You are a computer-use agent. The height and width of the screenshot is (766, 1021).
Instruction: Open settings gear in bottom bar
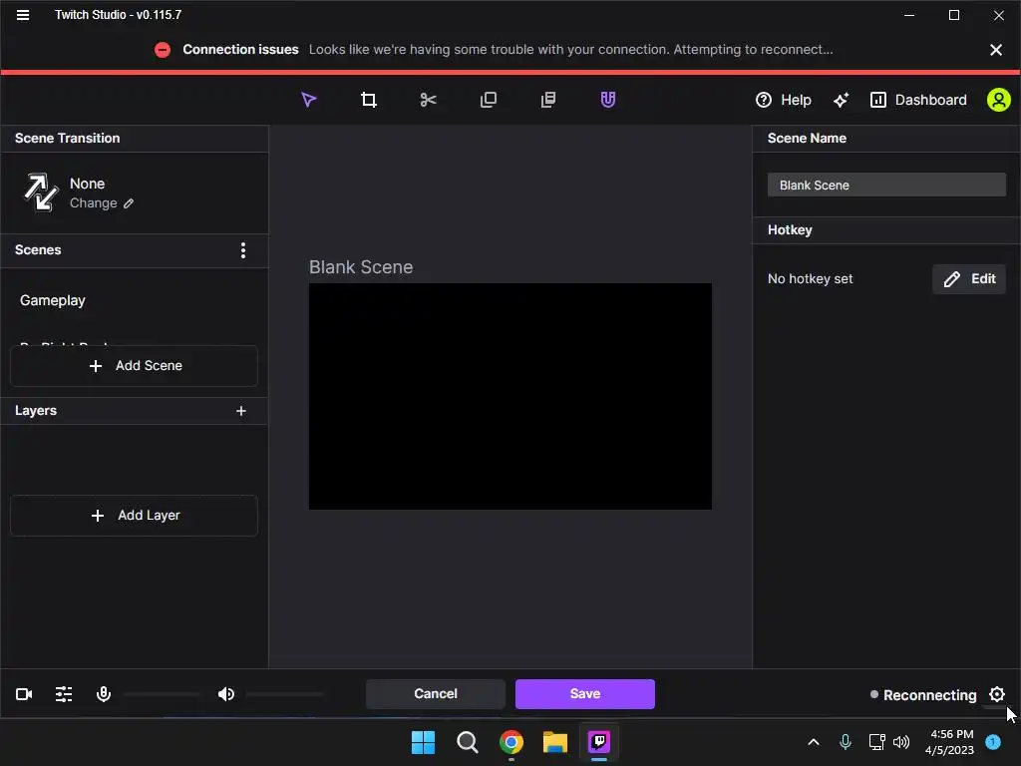point(997,694)
